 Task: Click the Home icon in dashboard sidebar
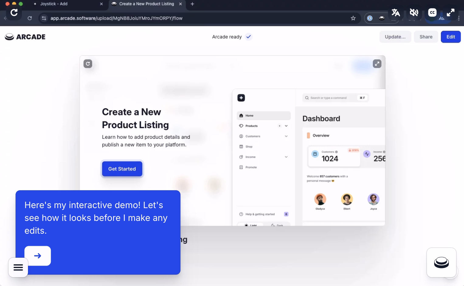241,116
